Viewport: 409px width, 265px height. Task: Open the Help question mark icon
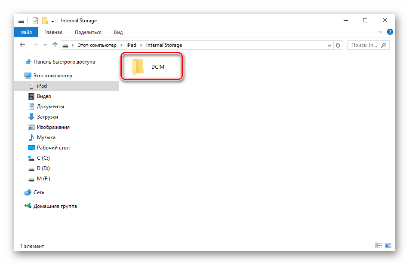[x=390, y=32]
